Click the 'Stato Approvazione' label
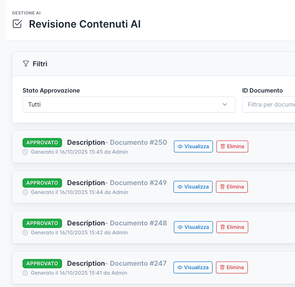This screenshot has width=295, height=287. pyautogui.click(x=51, y=90)
